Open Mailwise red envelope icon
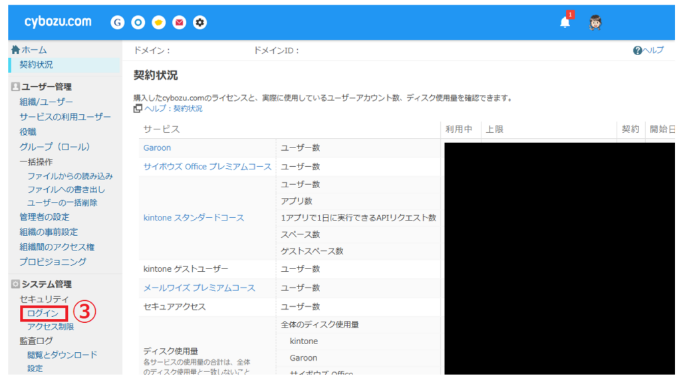Viewport: 681px width, 380px height. (x=179, y=22)
